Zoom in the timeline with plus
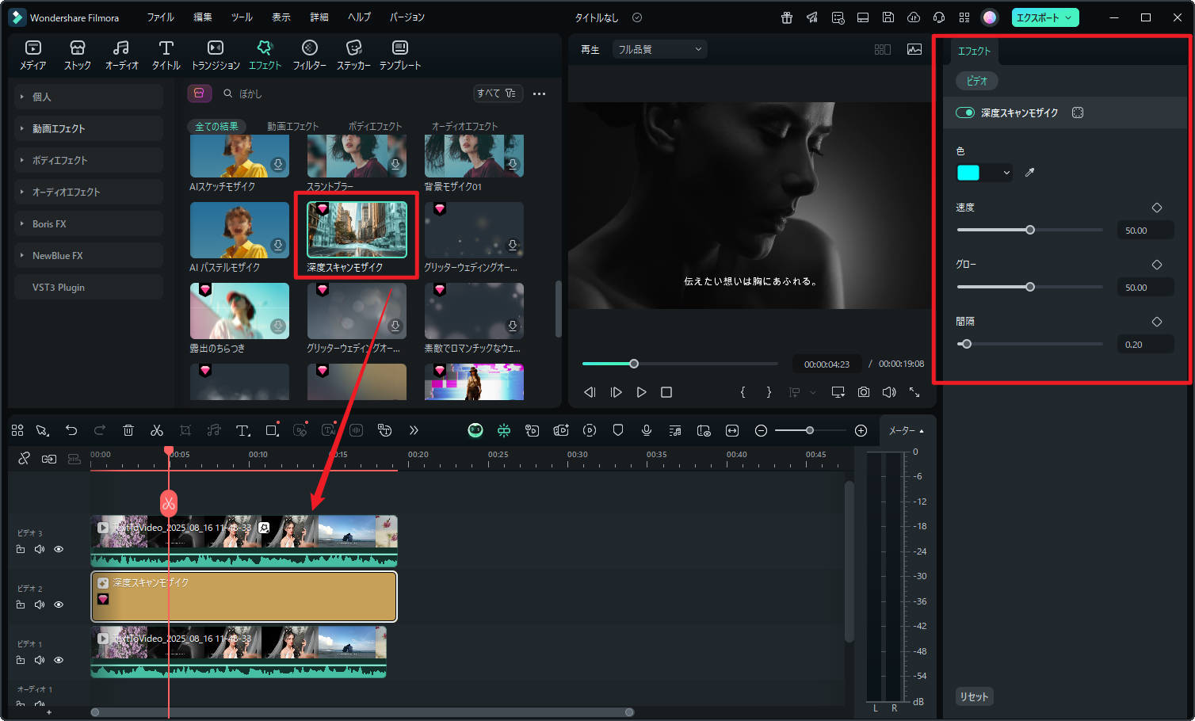This screenshot has height=721, width=1195. (x=861, y=430)
